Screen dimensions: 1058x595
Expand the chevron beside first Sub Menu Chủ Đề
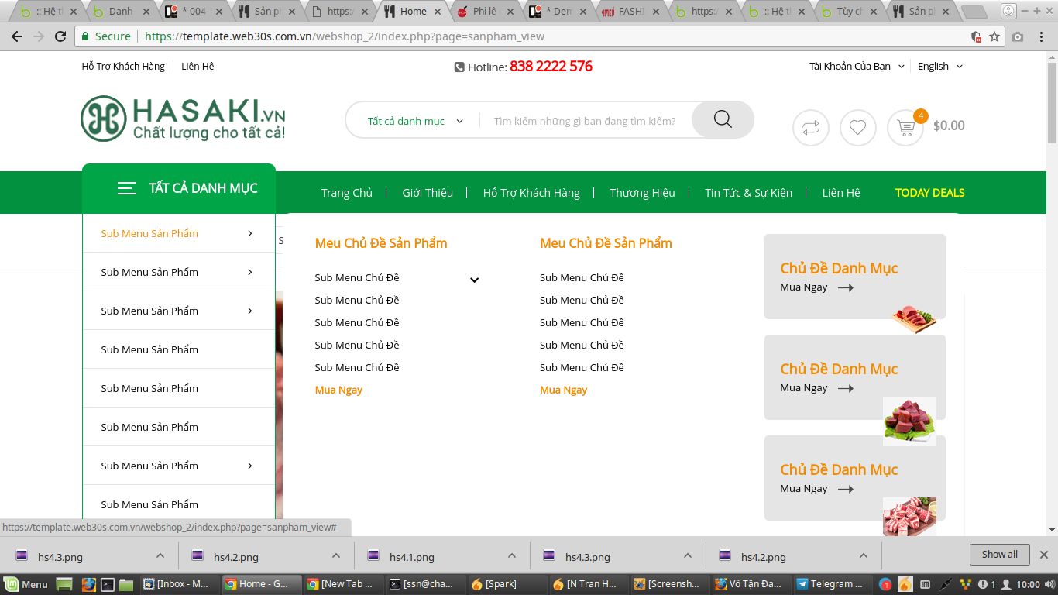(475, 280)
